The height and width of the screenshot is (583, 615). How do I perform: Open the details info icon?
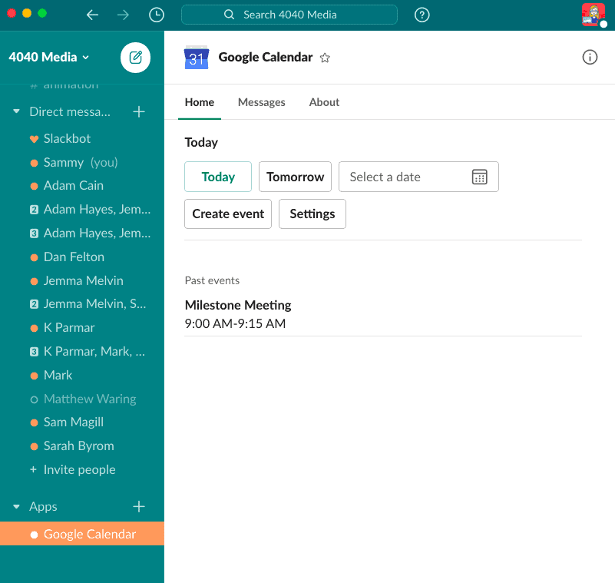(x=590, y=58)
